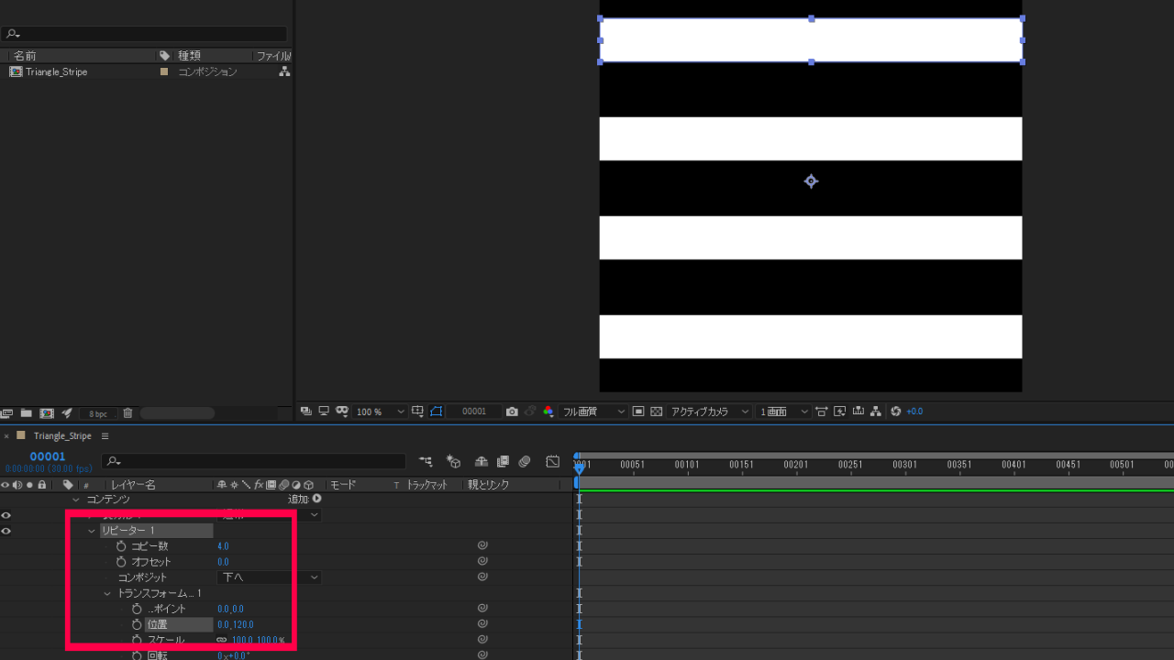
Task: Toggle the transparency grid
Action: coord(656,412)
